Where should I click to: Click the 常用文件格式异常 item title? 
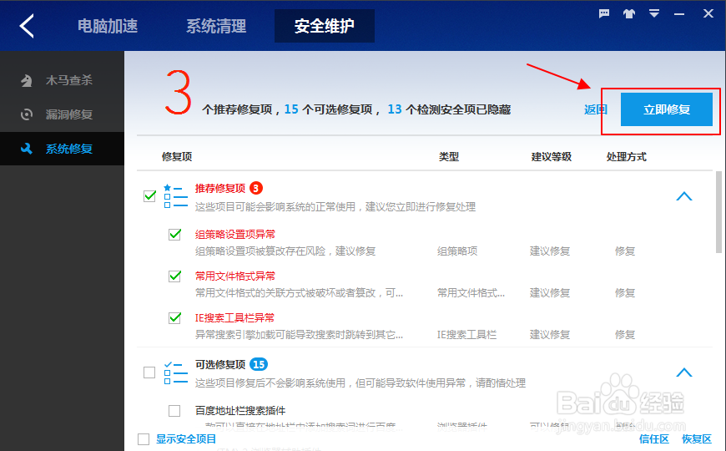tap(235, 276)
